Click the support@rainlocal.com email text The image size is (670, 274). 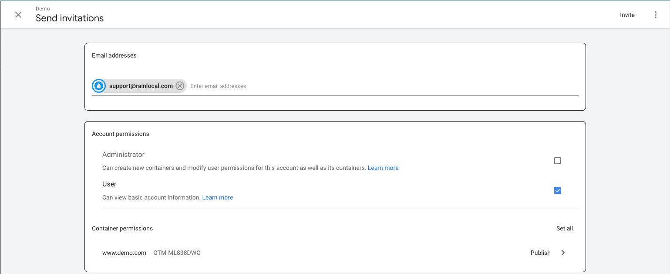pos(141,86)
